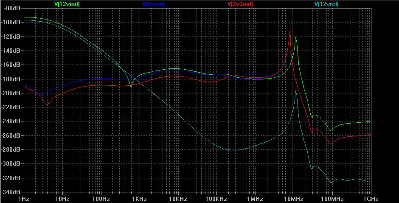Viewport: 399px width, 203px height.
Task: Click the red trace resonance peak
Action: coord(290,30)
